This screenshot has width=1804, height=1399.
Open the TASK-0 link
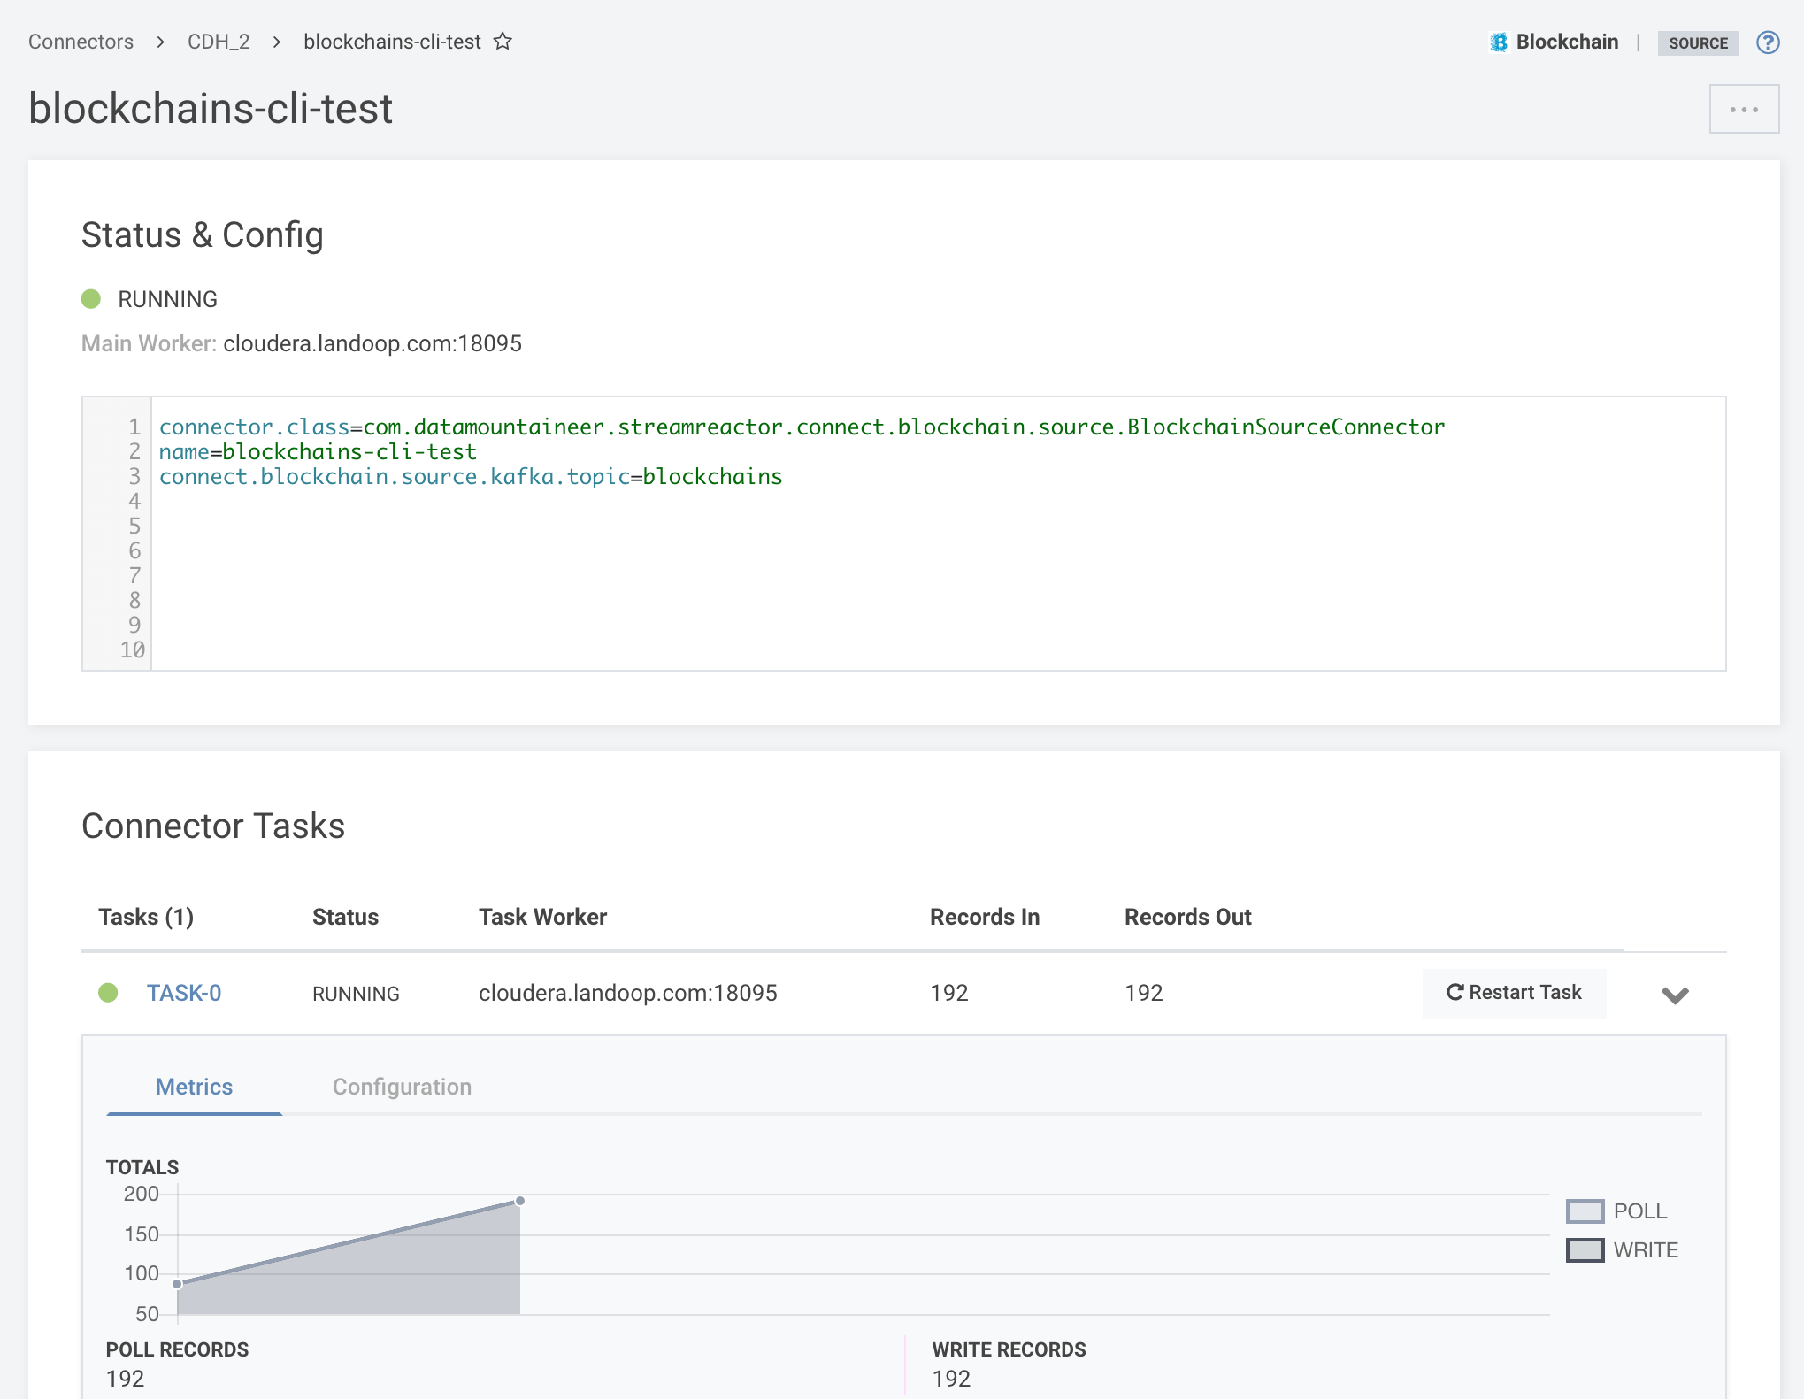(184, 993)
